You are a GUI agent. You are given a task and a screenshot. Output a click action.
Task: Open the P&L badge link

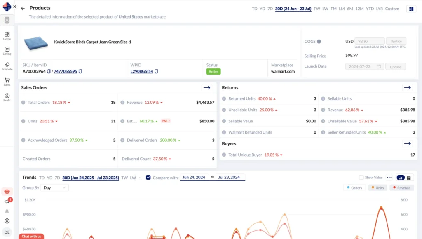point(166,121)
